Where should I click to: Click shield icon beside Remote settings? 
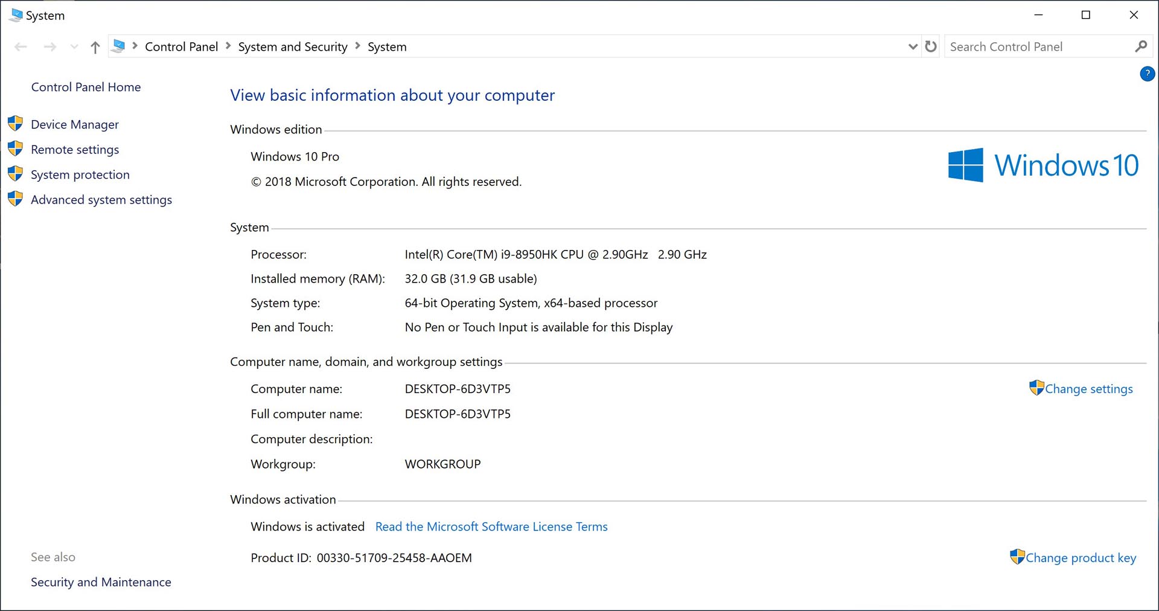(15, 149)
